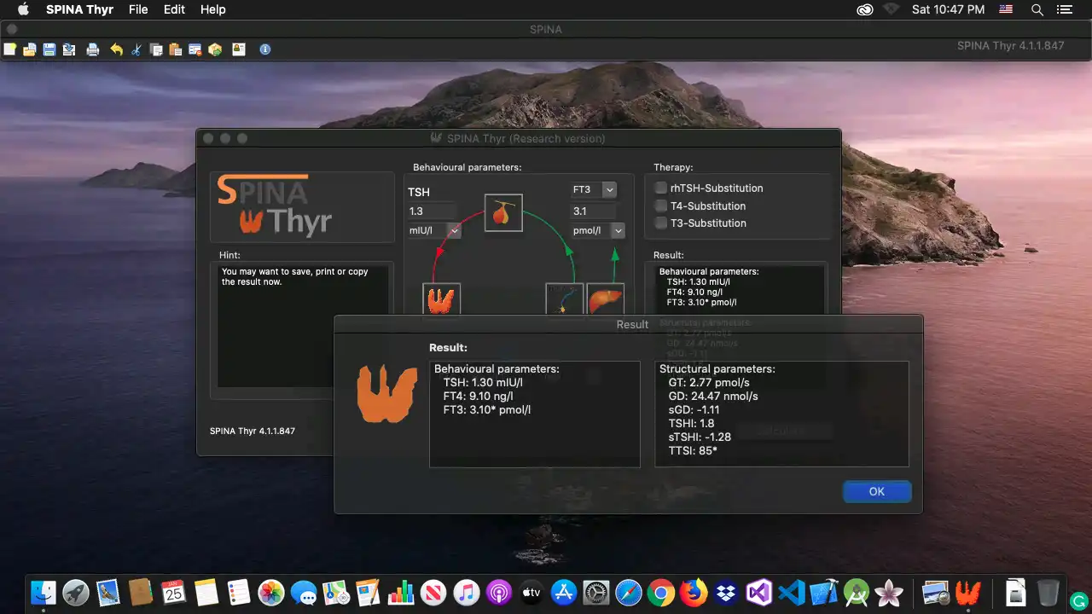Click the Paste clipboard toolbar icon
The image size is (1092, 614).
coord(176,49)
